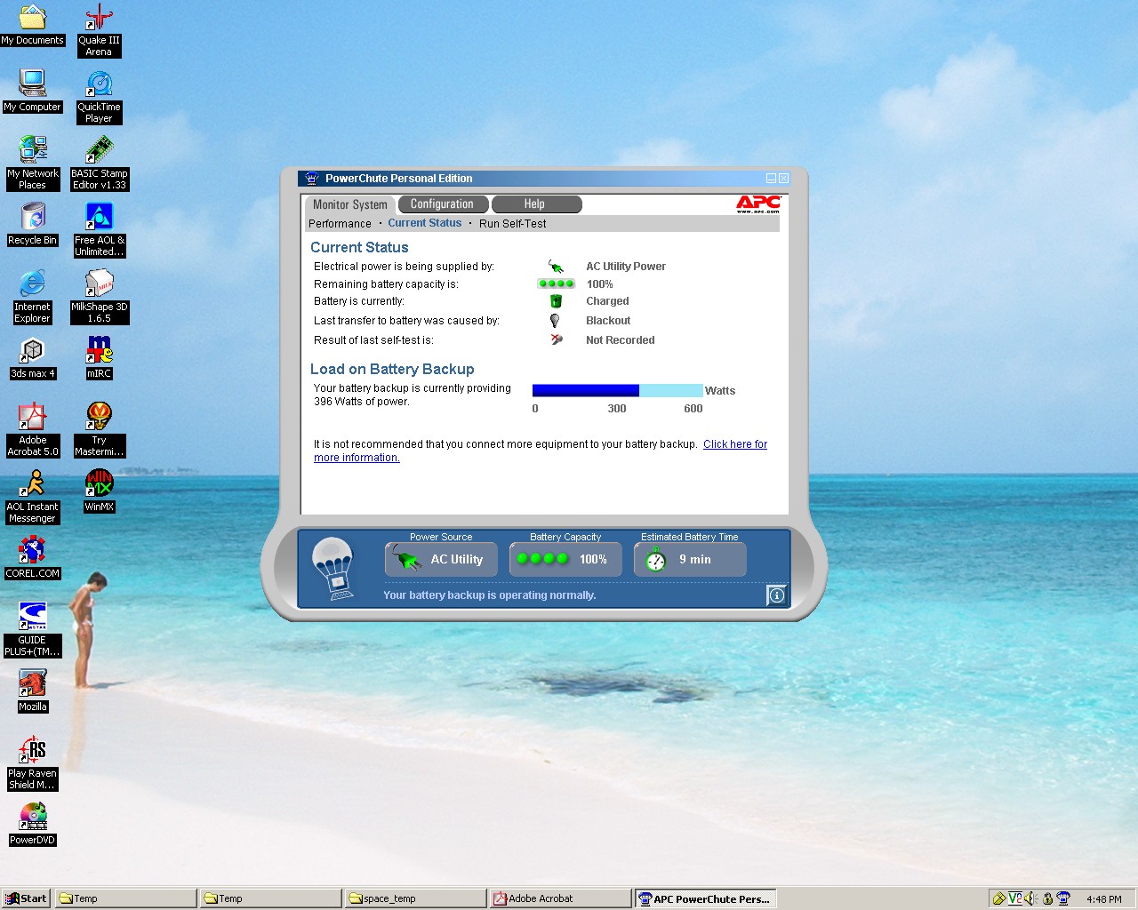This screenshot has width=1138, height=910.
Task: Switch to Adobe Acrobat taskbar window
Action: (560, 898)
